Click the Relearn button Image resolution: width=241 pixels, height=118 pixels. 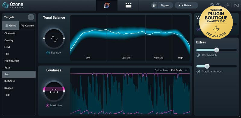pos(186,5)
